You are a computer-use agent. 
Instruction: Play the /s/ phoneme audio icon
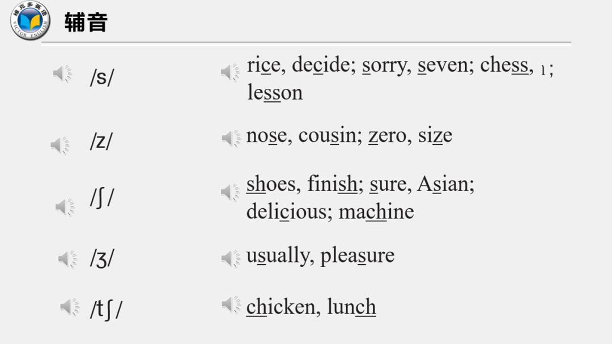[62, 73]
